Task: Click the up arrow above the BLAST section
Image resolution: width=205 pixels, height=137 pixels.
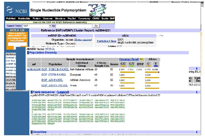Action: point(196,68)
